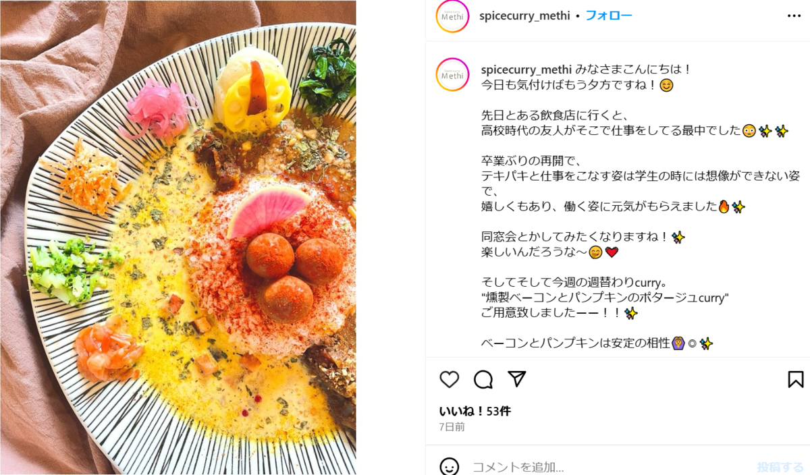Viewport: 810px width, 475px height.
Task: Open spicecurry_methi username in the header
Action: pos(524,16)
